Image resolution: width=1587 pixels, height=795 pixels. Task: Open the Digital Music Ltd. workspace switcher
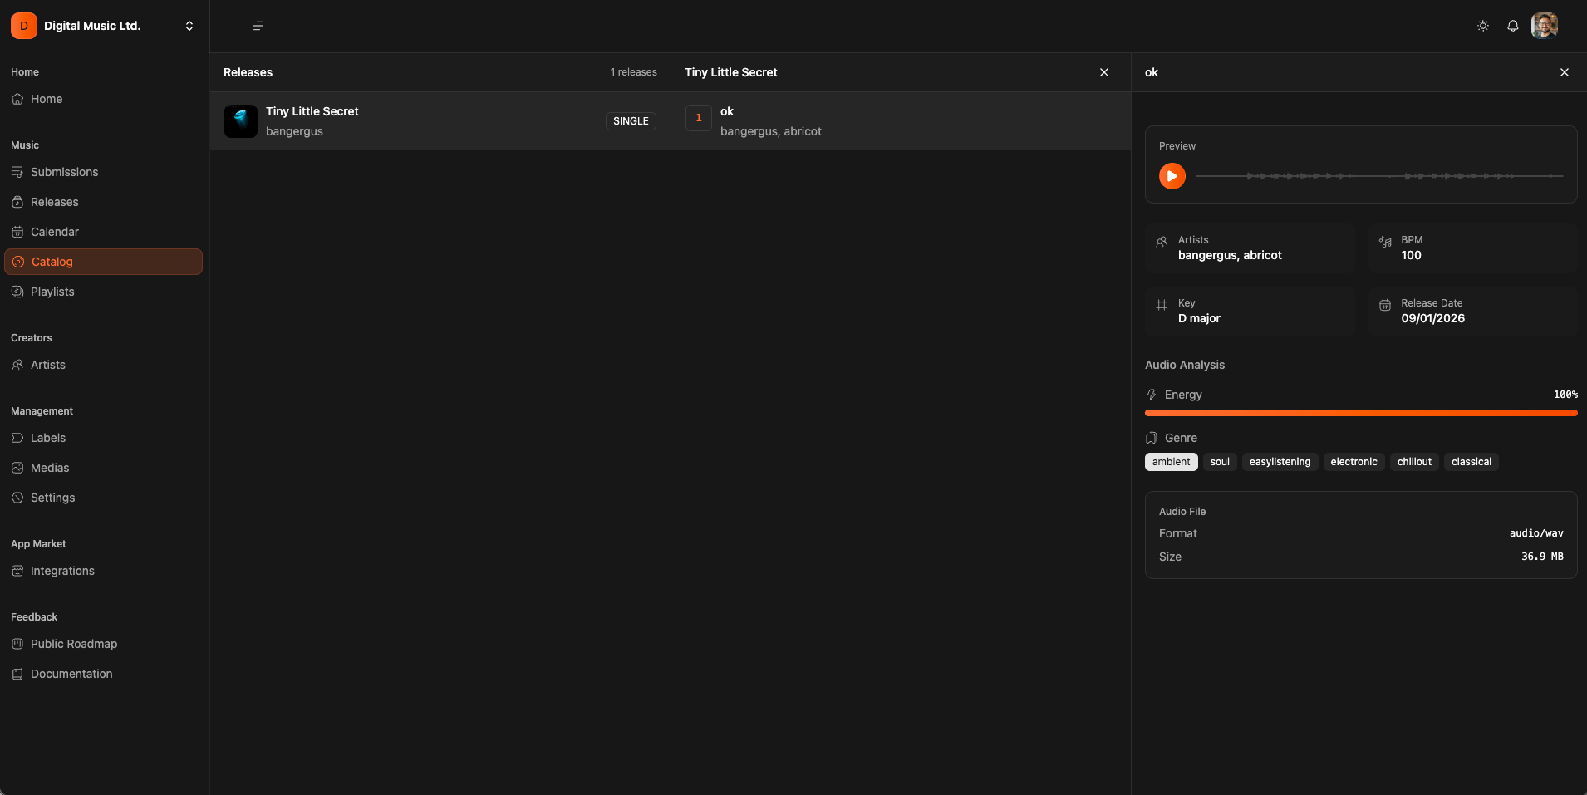point(105,26)
